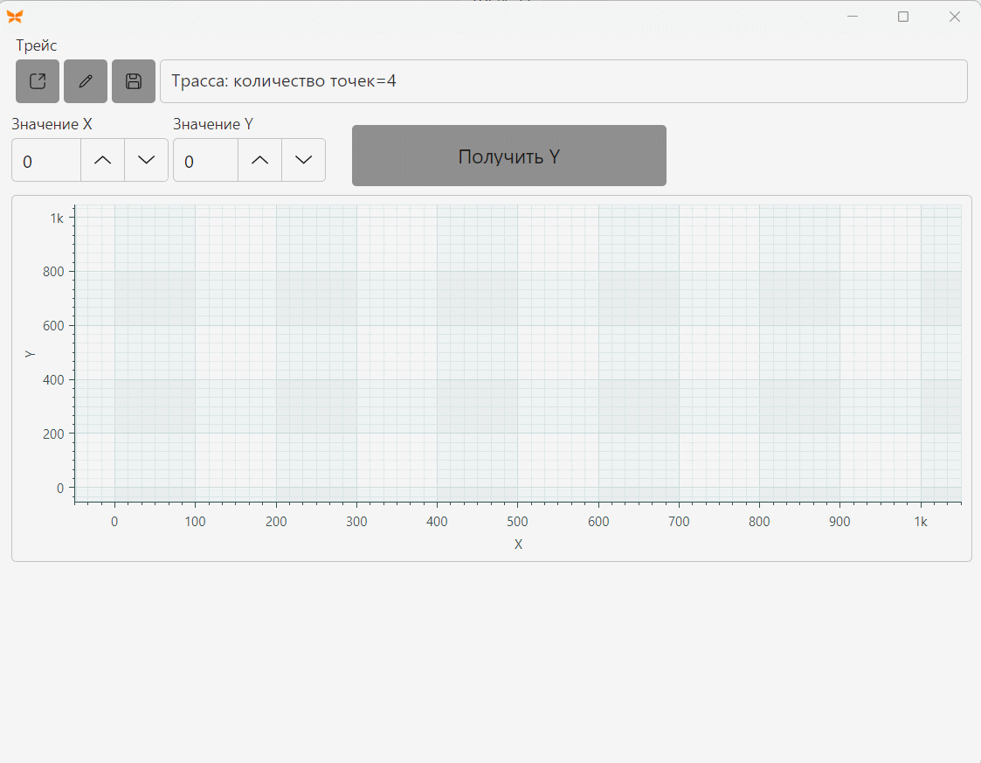Viewport: 981px width, 763px height.
Task: Click the Получить Y button
Action: pos(508,156)
